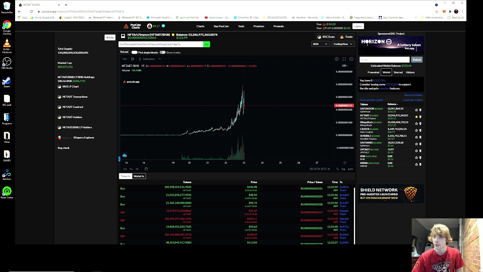Open Premium navigation item

coord(259,26)
